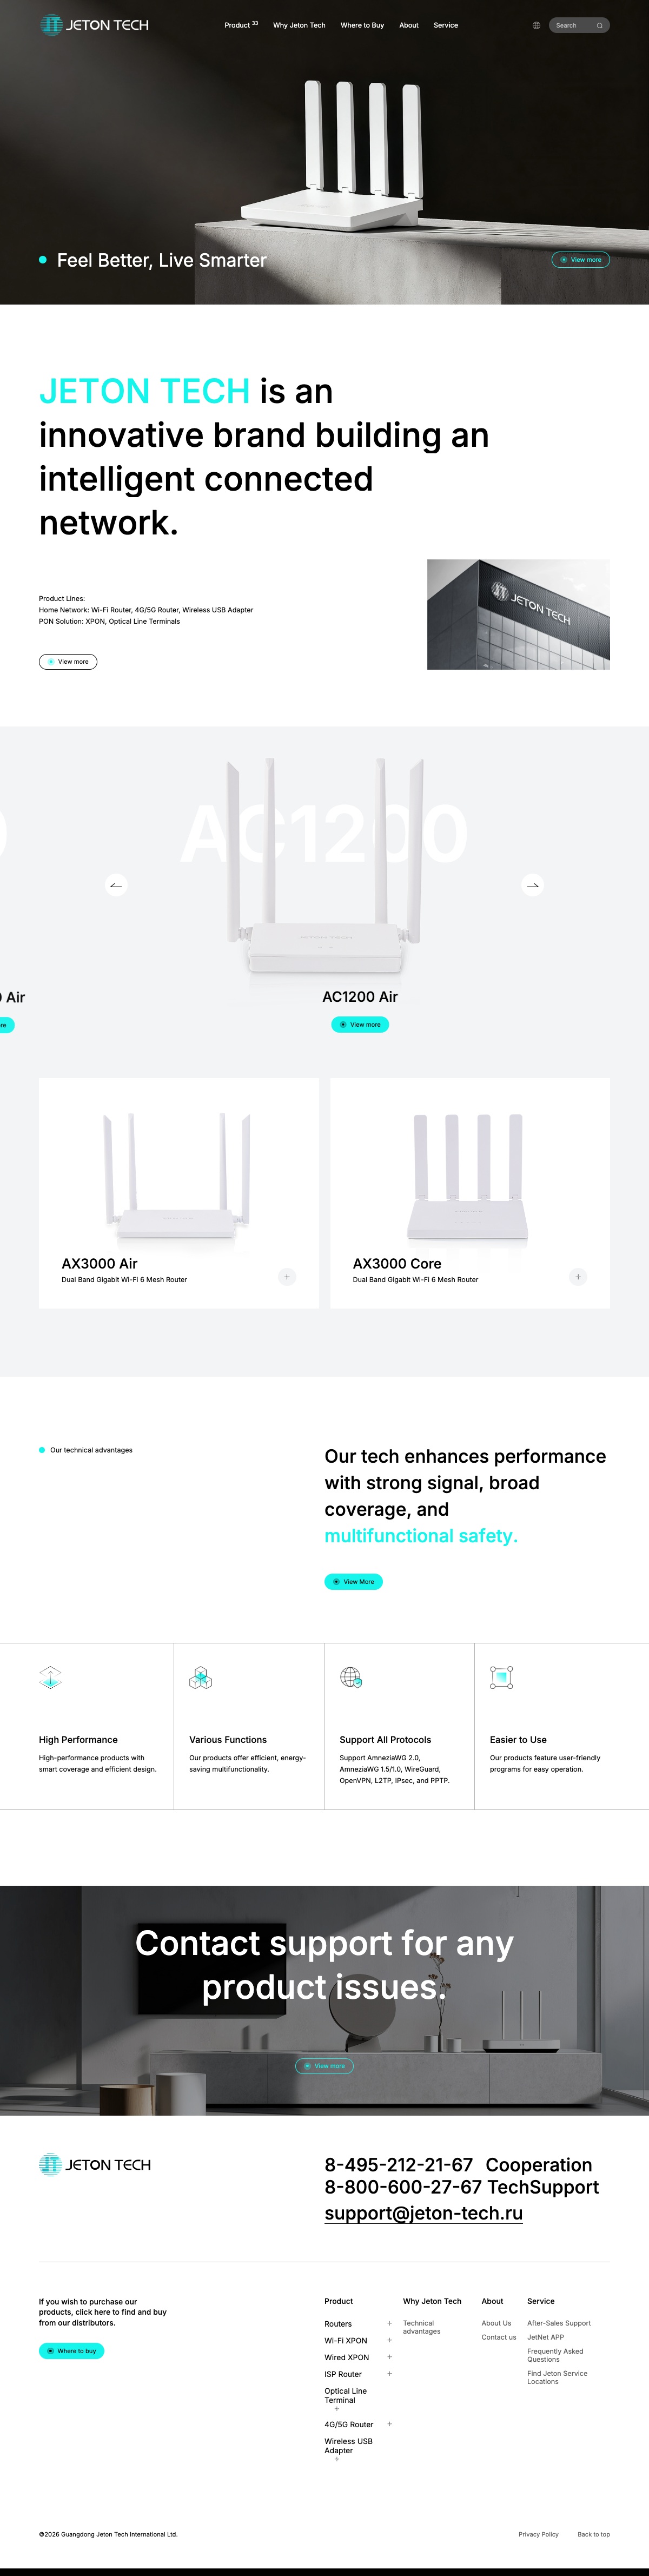Show previous router with left carousel arrow
Image resolution: width=649 pixels, height=2576 pixels.
click(116, 884)
